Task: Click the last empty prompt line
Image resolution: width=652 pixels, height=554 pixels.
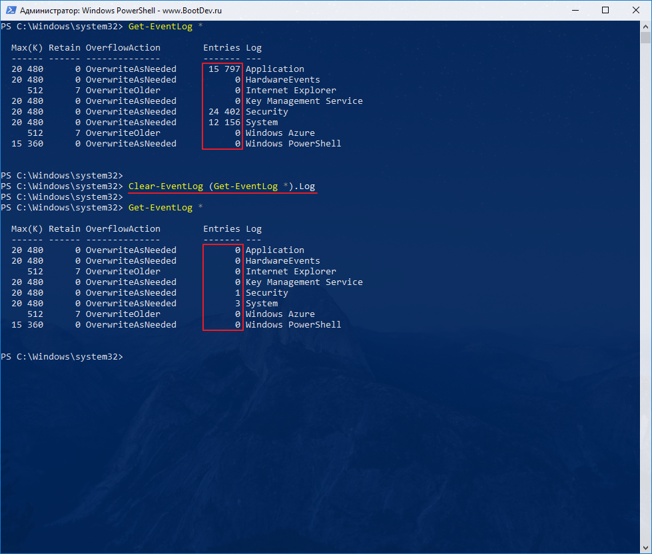Action: pyautogui.click(x=62, y=357)
